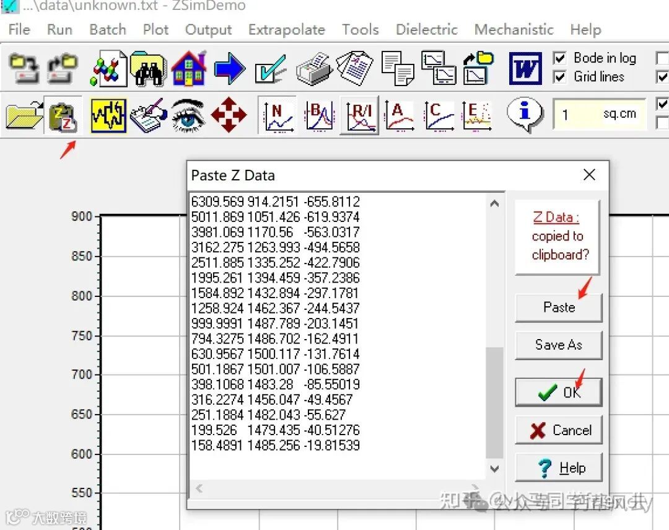669x530 pixels.
Task: Click the yellow waveform simulation icon
Action: [x=109, y=115]
